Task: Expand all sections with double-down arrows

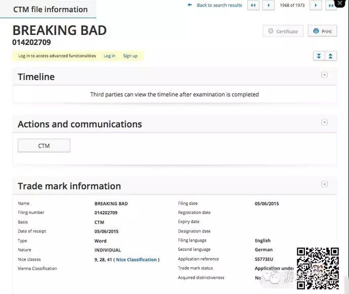Action: [x=319, y=56]
